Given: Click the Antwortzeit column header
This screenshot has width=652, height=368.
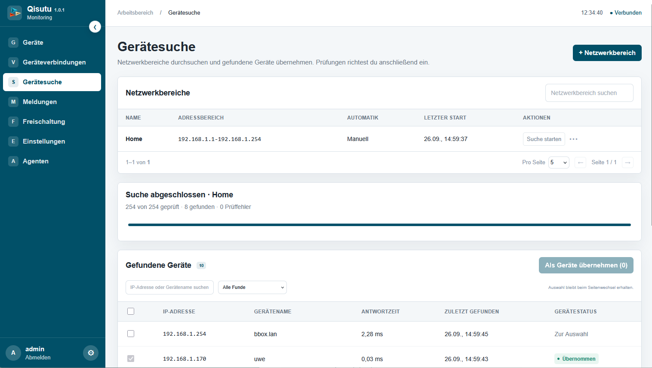Looking at the screenshot, I should 381,312.
